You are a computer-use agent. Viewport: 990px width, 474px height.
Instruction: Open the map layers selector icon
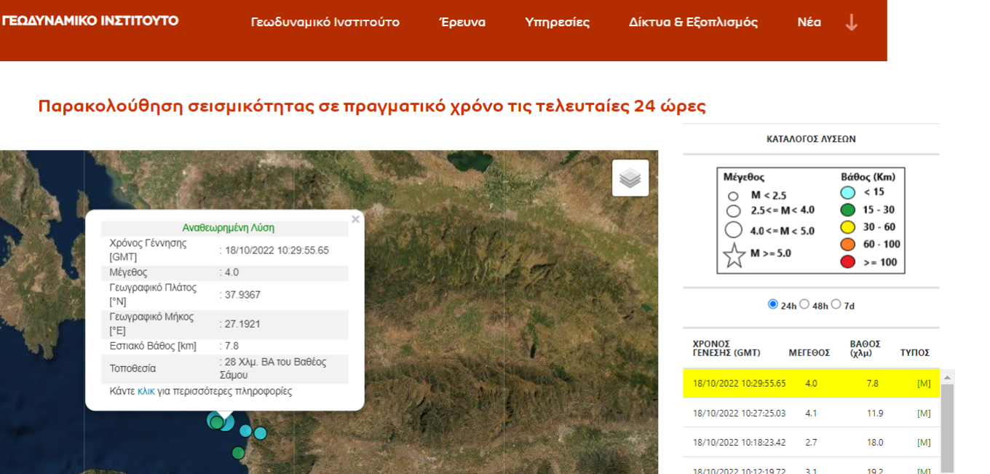tap(630, 178)
